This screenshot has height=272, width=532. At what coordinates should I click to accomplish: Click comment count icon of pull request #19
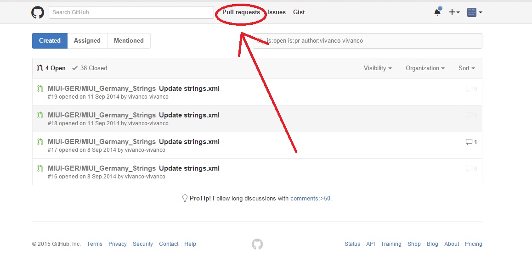471,89
